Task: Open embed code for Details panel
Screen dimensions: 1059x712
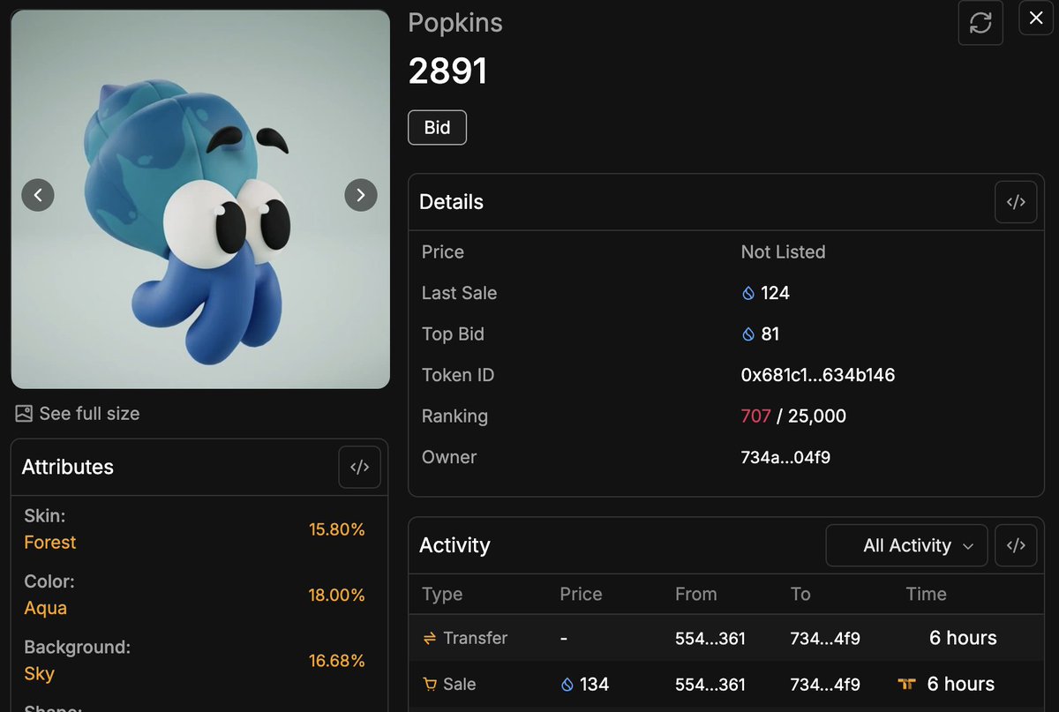Action: (1016, 202)
